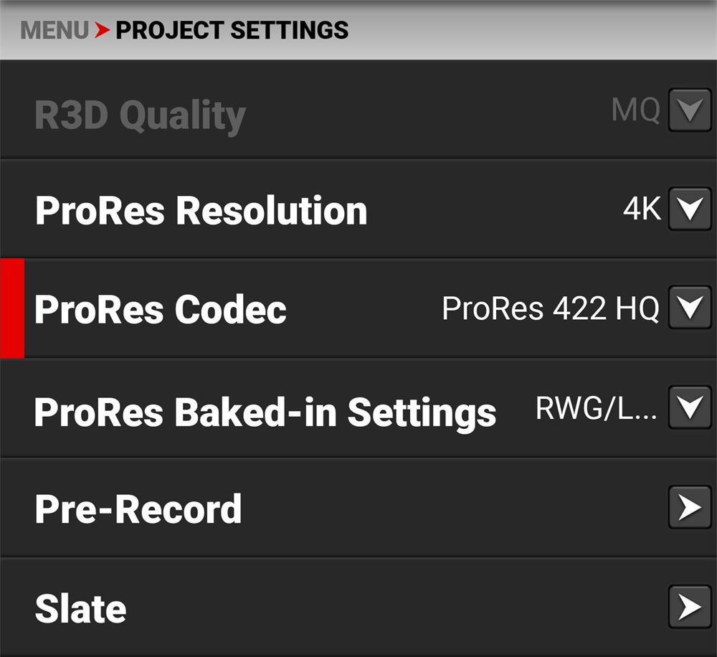Open Pre-Record submenu with its arrow icon
Image resolution: width=717 pixels, height=657 pixels.
point(690,508)
